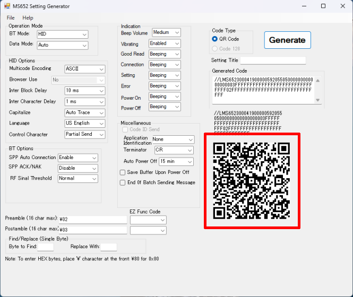This screenshot has height=297, width=353.
Task: Enable Save Buffer Upon Power Off checkbox
Action: pos(123,172)
